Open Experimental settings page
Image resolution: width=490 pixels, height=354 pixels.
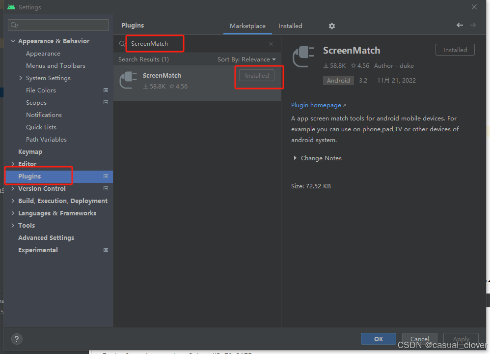[38, 250]
